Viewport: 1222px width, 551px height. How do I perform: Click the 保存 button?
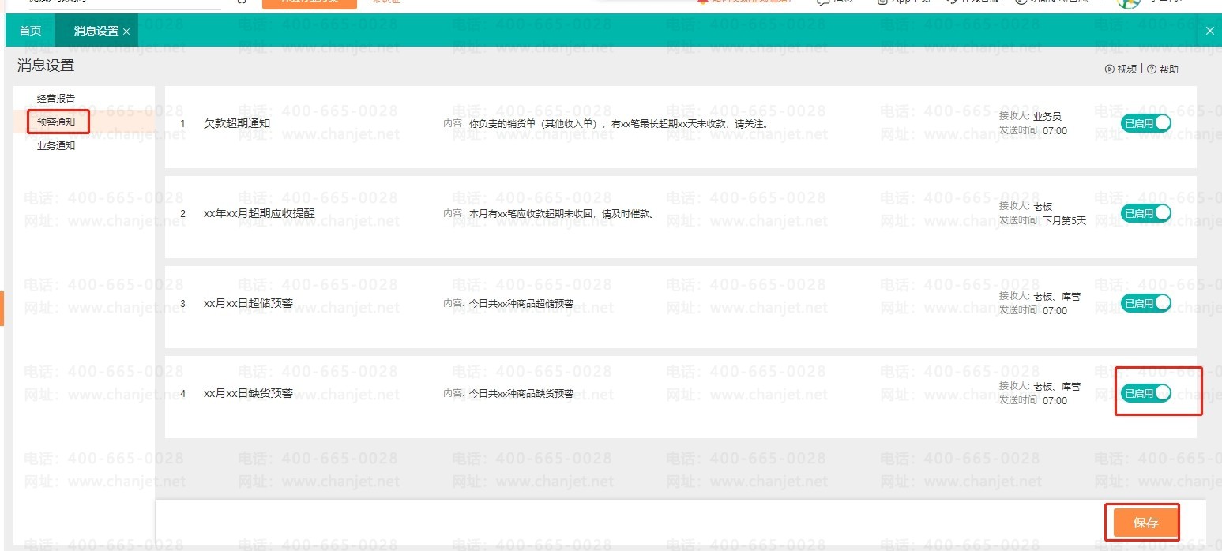click(1145, 523)
